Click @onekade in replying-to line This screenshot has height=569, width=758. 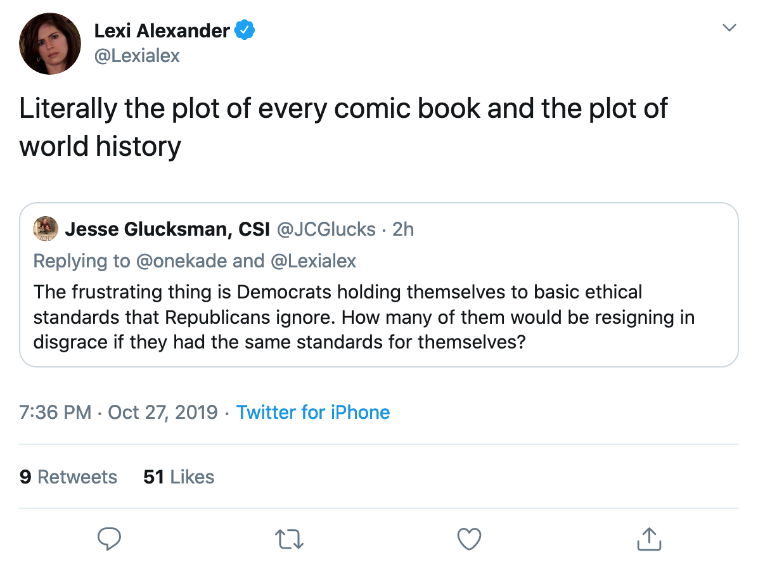click(x=182, y=260)
